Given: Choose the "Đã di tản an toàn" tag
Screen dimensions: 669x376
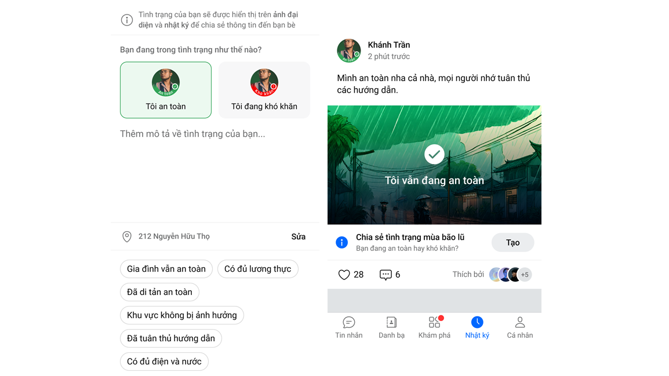Looking at the screenshot, I should (x=159, y=292).
